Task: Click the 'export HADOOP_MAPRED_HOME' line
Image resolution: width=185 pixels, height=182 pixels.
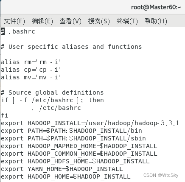Action: 79,146
